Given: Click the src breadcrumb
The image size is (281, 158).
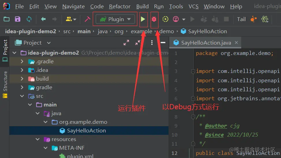Looking at the screenshot, I should tap(67, 31).
